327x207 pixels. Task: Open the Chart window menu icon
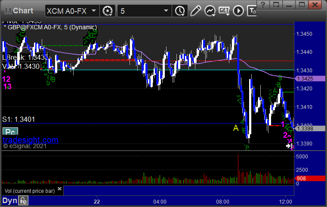[8, 11]
